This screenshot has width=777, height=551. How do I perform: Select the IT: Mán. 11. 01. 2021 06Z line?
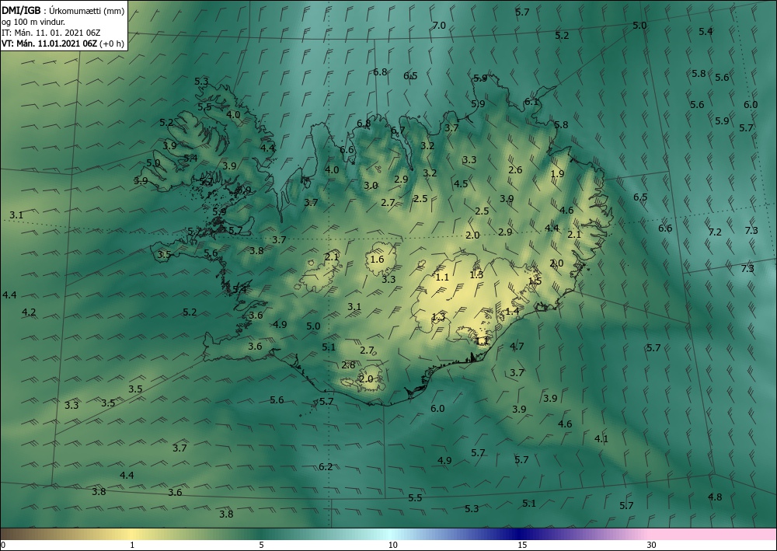(x=51, y=33)
